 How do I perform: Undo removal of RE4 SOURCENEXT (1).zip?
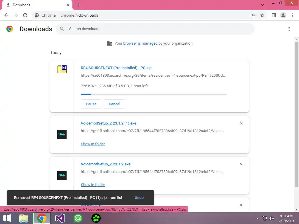[139, 198]
